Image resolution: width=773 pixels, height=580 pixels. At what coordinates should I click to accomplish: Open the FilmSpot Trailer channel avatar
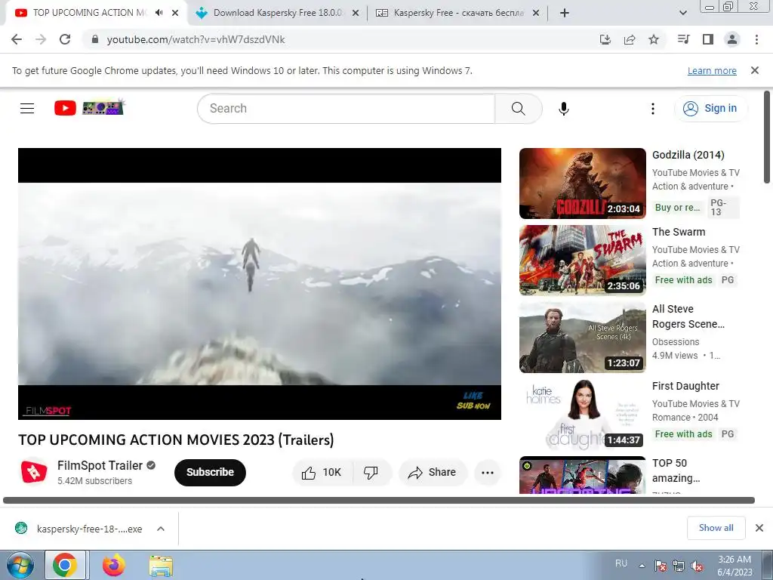(x=33, y=472)
